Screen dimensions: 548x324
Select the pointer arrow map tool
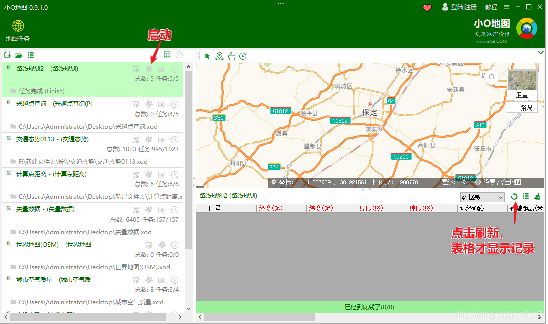pos(207,56)
